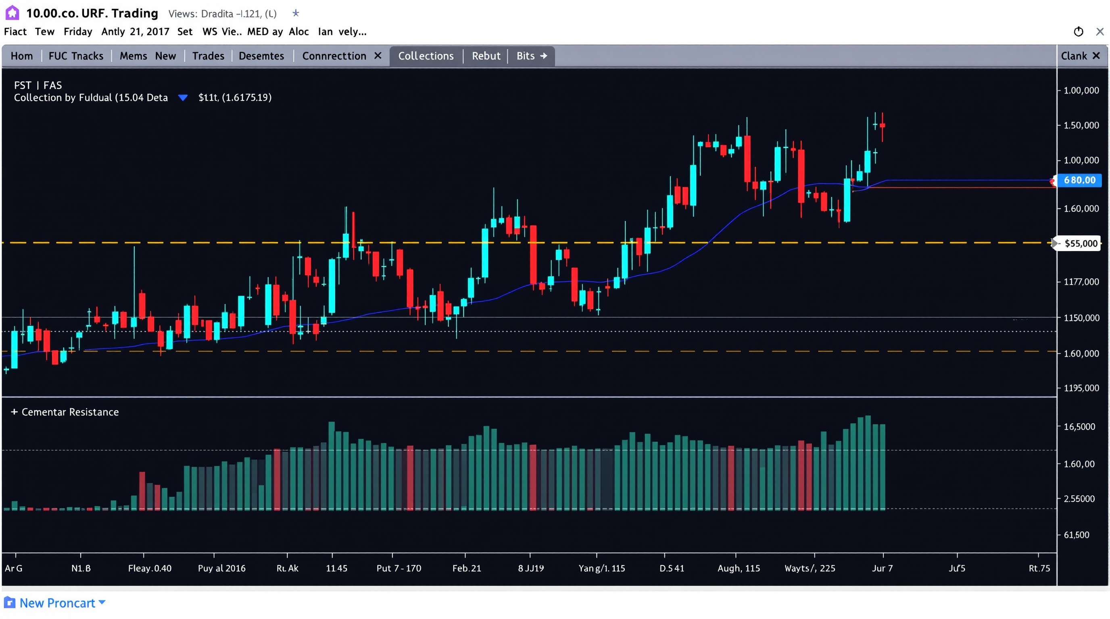Click the Augh, 115 time axis label
This screenshot has height=619, width=1110.
(739, 568)
